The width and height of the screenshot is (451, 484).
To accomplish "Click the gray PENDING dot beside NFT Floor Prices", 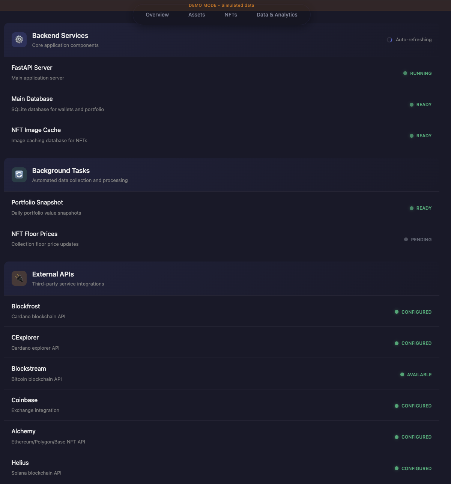I will 405,239.
